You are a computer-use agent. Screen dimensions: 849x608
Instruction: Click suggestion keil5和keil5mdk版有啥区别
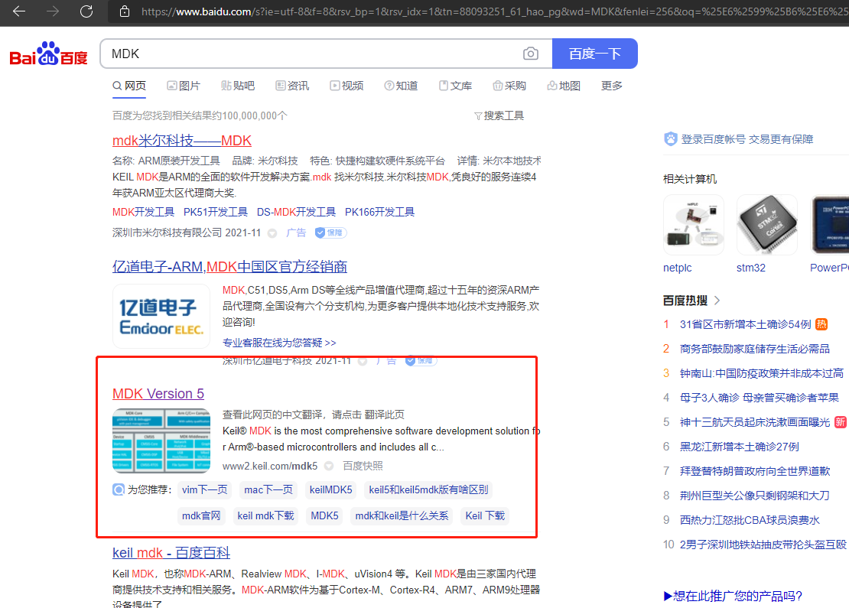click(428, 490)
